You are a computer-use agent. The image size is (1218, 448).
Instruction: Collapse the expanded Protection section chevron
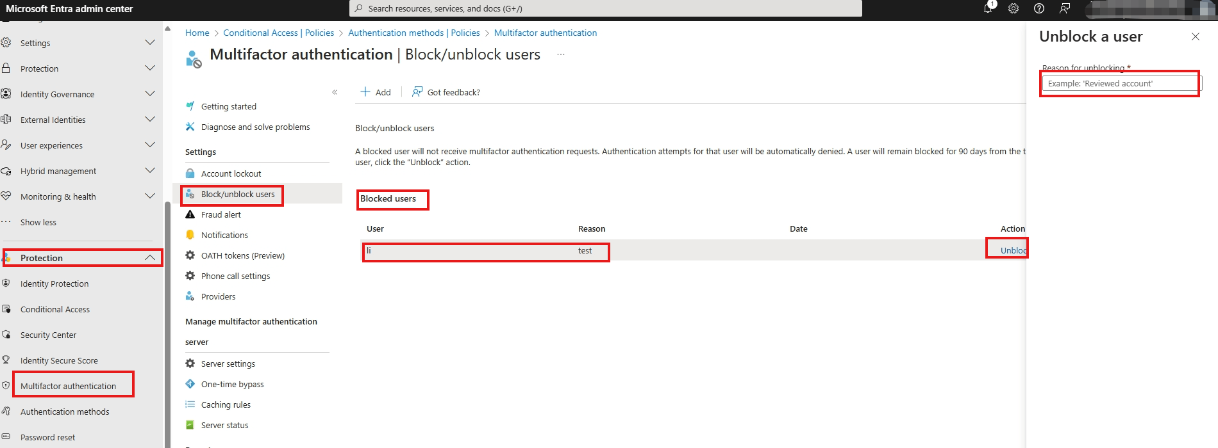point(150,257)
